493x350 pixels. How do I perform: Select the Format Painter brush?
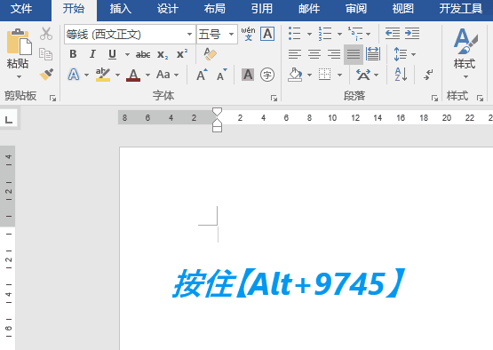(x=46, y=75)
